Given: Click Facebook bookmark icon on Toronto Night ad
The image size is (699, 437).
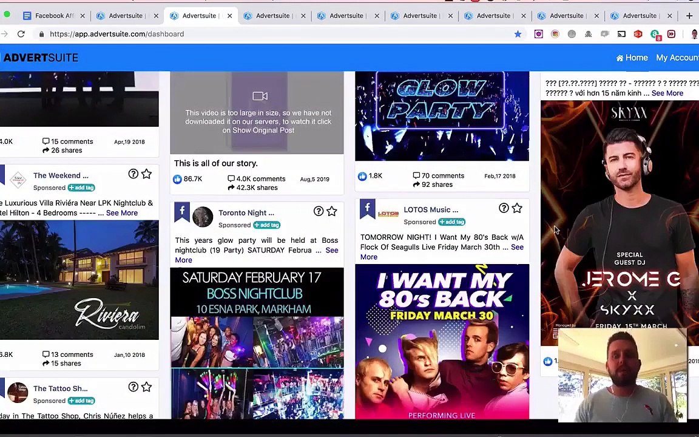Looking at the screenshot, I should (182, 212).
